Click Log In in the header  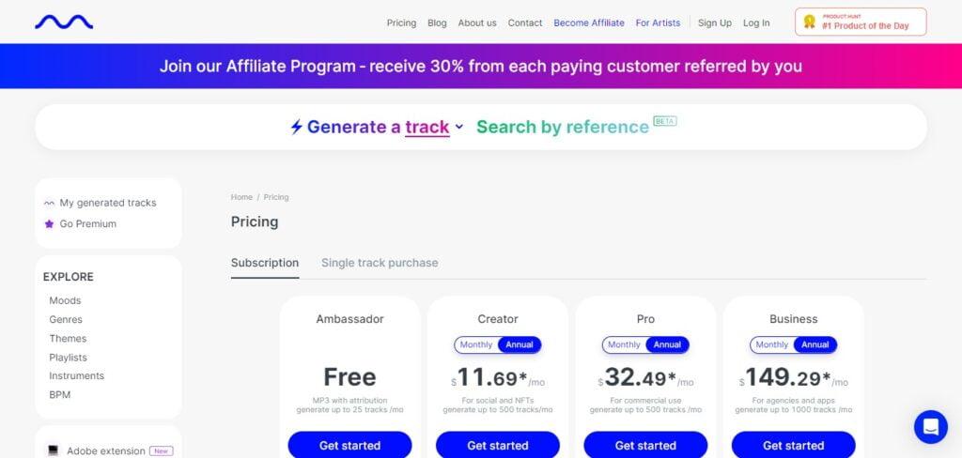pyautogui.click(x=756, y=23)
